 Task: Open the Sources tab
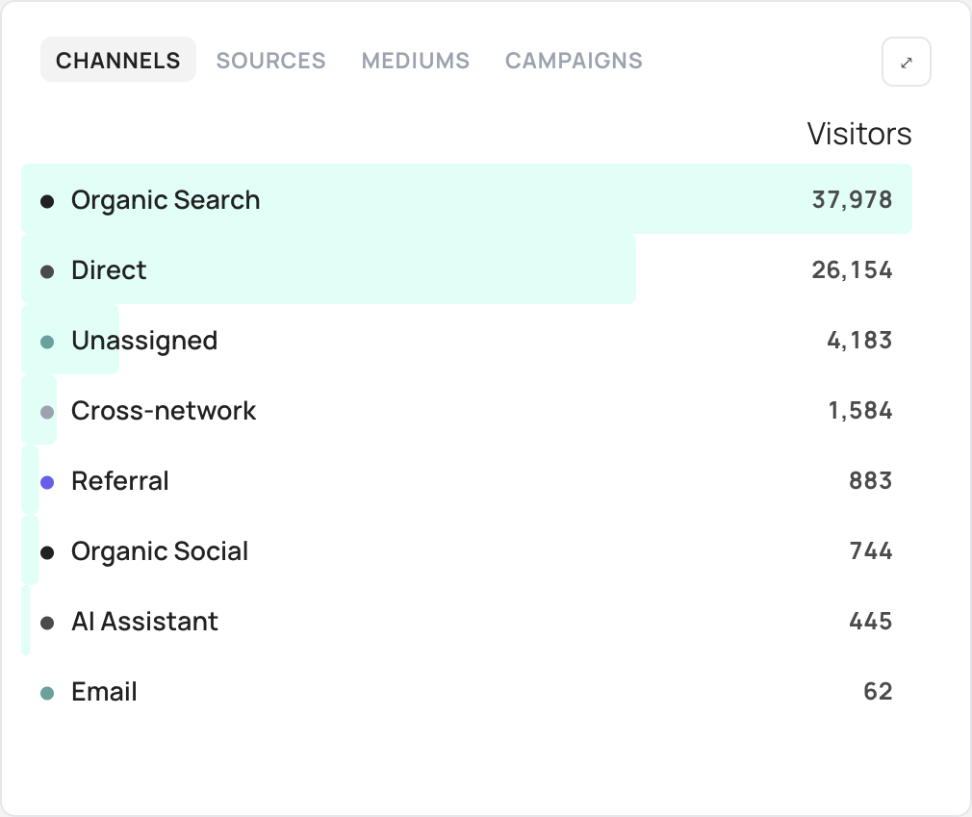(270, 60)
